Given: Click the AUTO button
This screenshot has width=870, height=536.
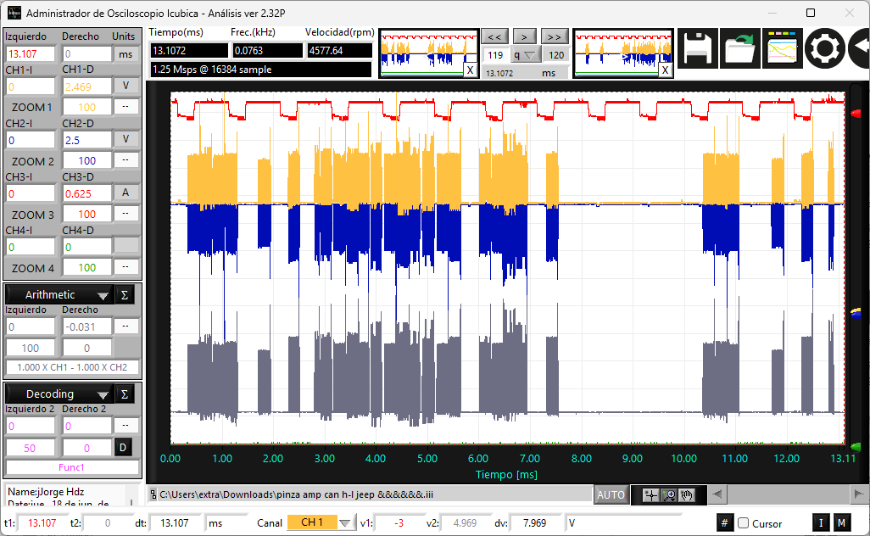Looking at the screenshot, I should pos(611,495).
